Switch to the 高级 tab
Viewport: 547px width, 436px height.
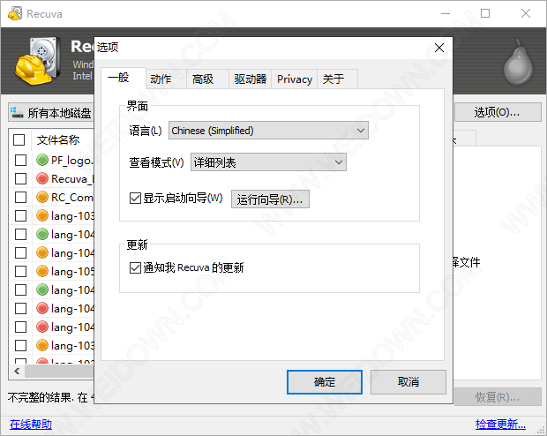tap(207, 79)
